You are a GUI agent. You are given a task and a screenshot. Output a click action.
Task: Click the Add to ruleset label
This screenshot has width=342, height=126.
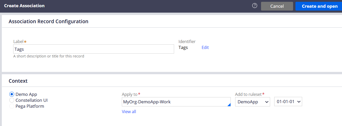coord(248,94)
